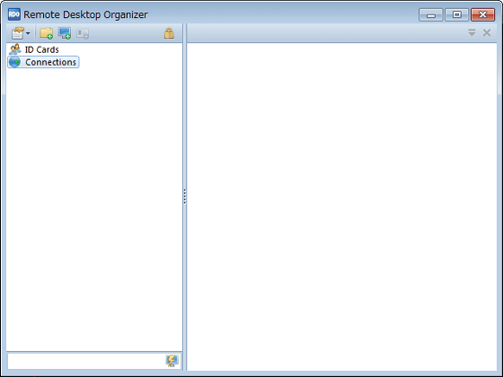Click the people icon beside ID Cards
Viewport: 503px width, 377px height.
pyautogui.click(x=15, y=49)
